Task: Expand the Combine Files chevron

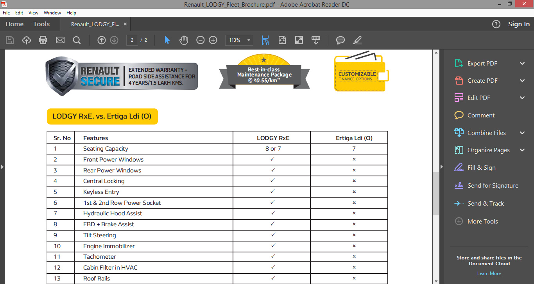Action: pyautogui.click(x=522, y=133)
